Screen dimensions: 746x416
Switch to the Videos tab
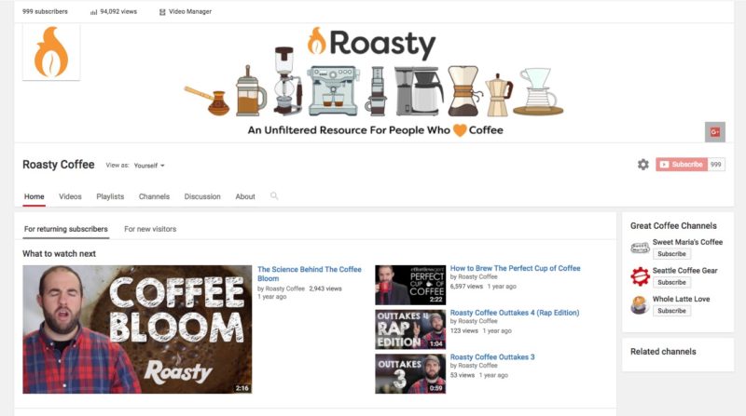point(70,196)
